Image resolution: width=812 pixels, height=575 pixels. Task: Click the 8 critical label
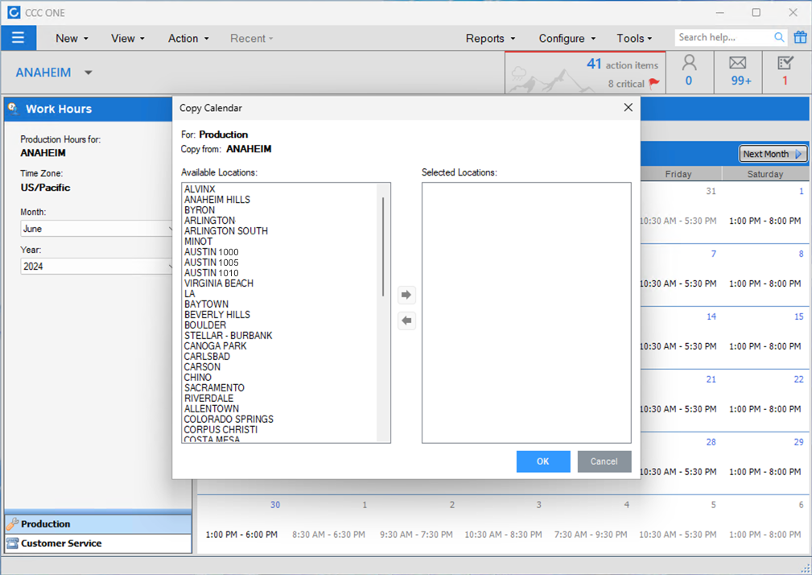626,84
